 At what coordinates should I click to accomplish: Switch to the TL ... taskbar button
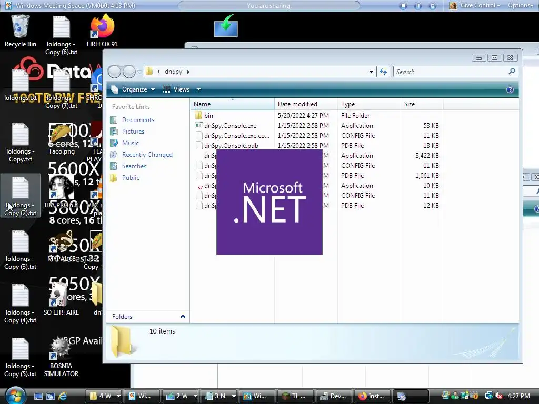click(296, 396)
